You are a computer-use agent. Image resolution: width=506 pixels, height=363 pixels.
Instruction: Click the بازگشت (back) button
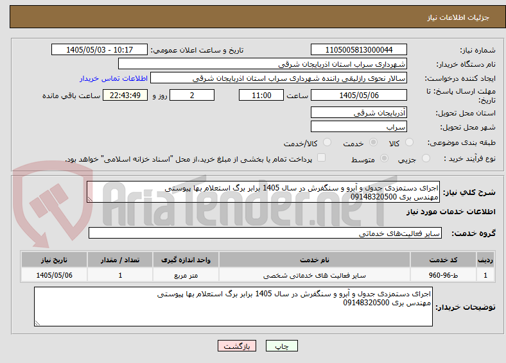[x=237, y=346]
